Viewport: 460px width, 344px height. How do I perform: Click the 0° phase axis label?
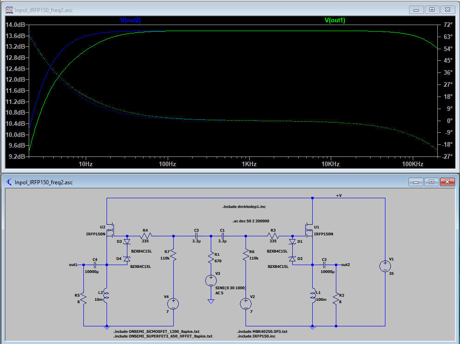click(x=449, y=121)
